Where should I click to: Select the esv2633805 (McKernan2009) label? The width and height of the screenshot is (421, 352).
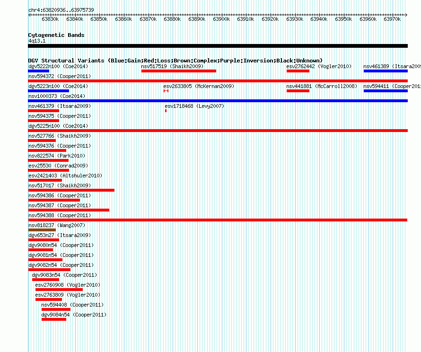tap(199, 86)
